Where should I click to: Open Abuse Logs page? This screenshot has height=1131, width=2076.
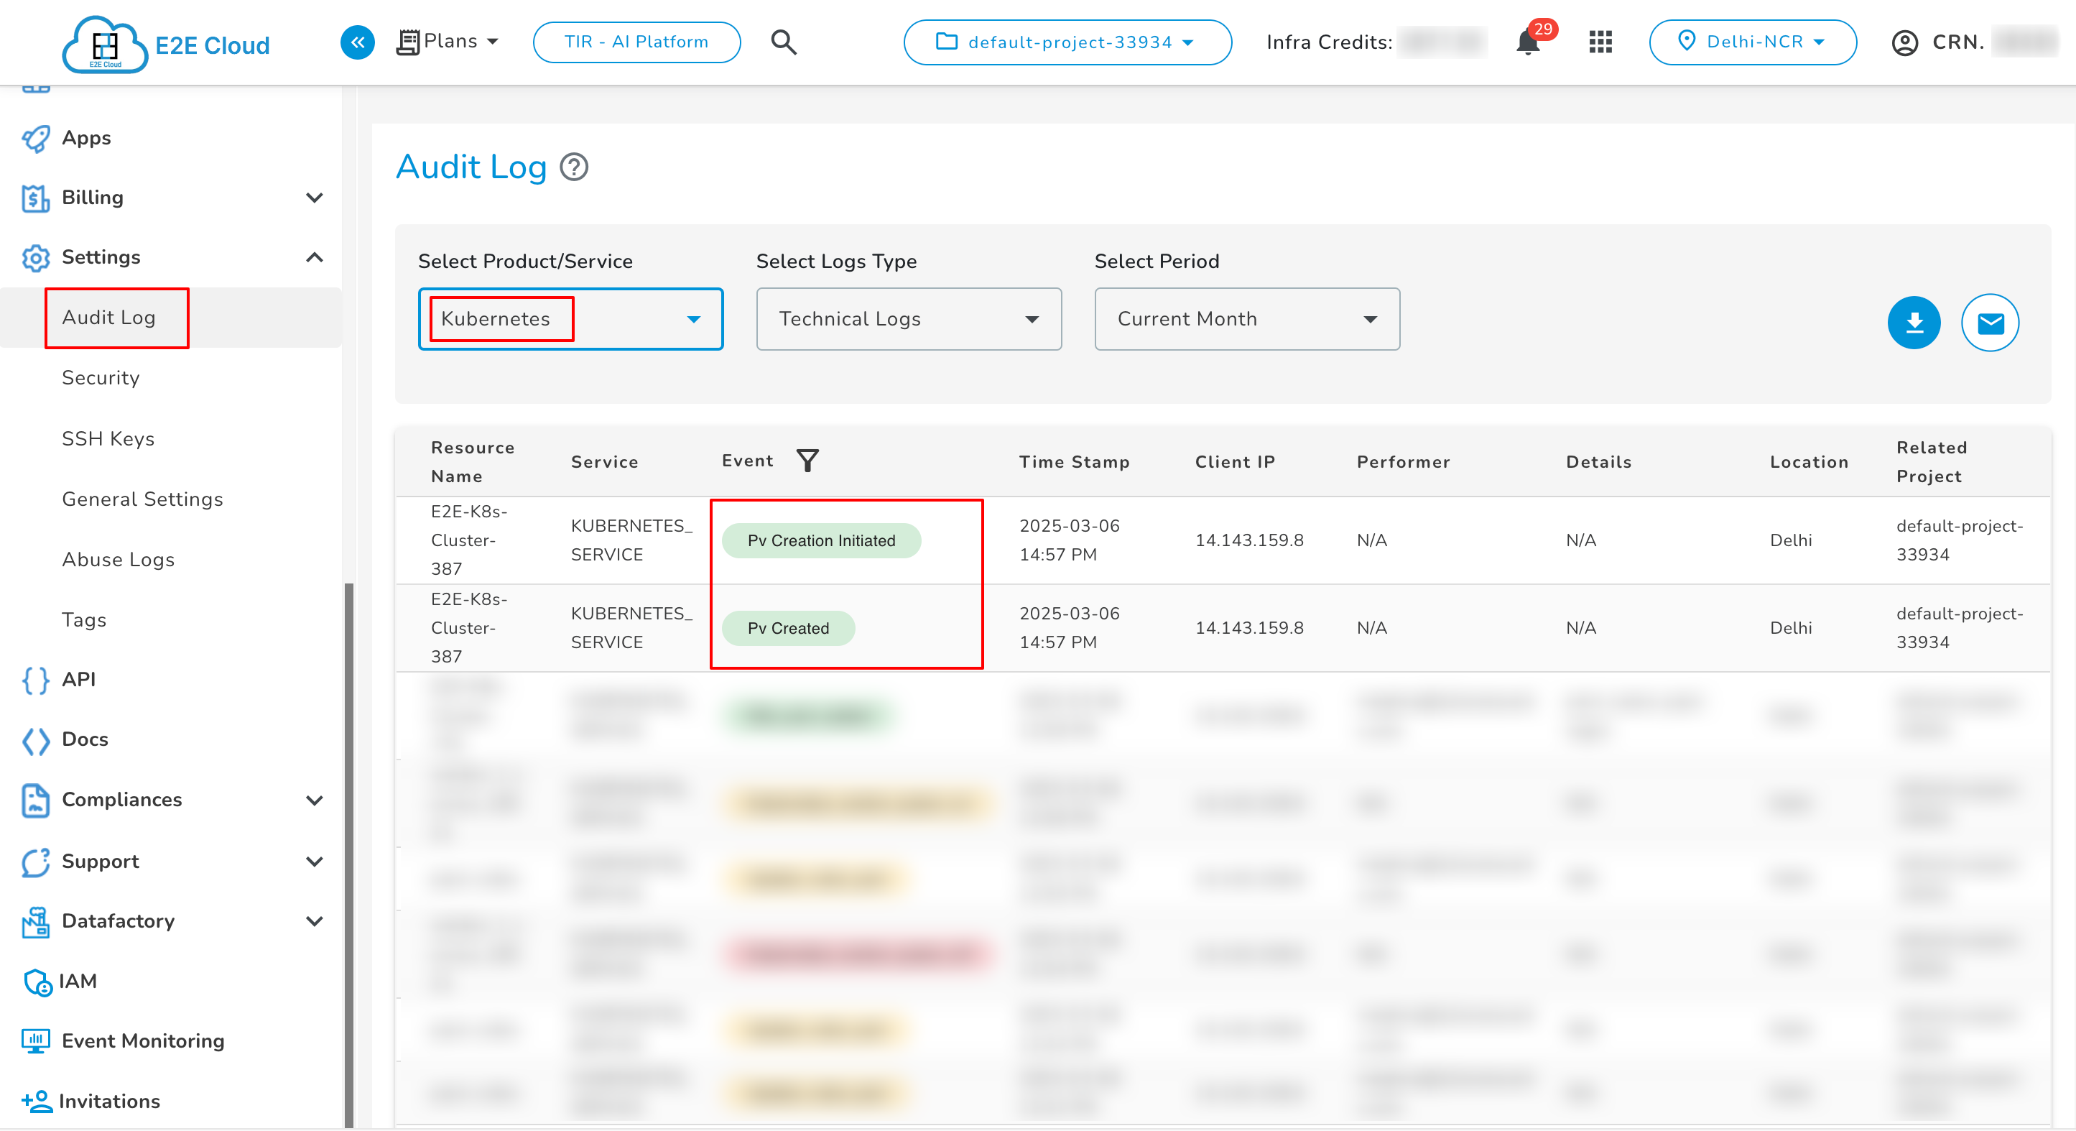[x=119, y=560]
